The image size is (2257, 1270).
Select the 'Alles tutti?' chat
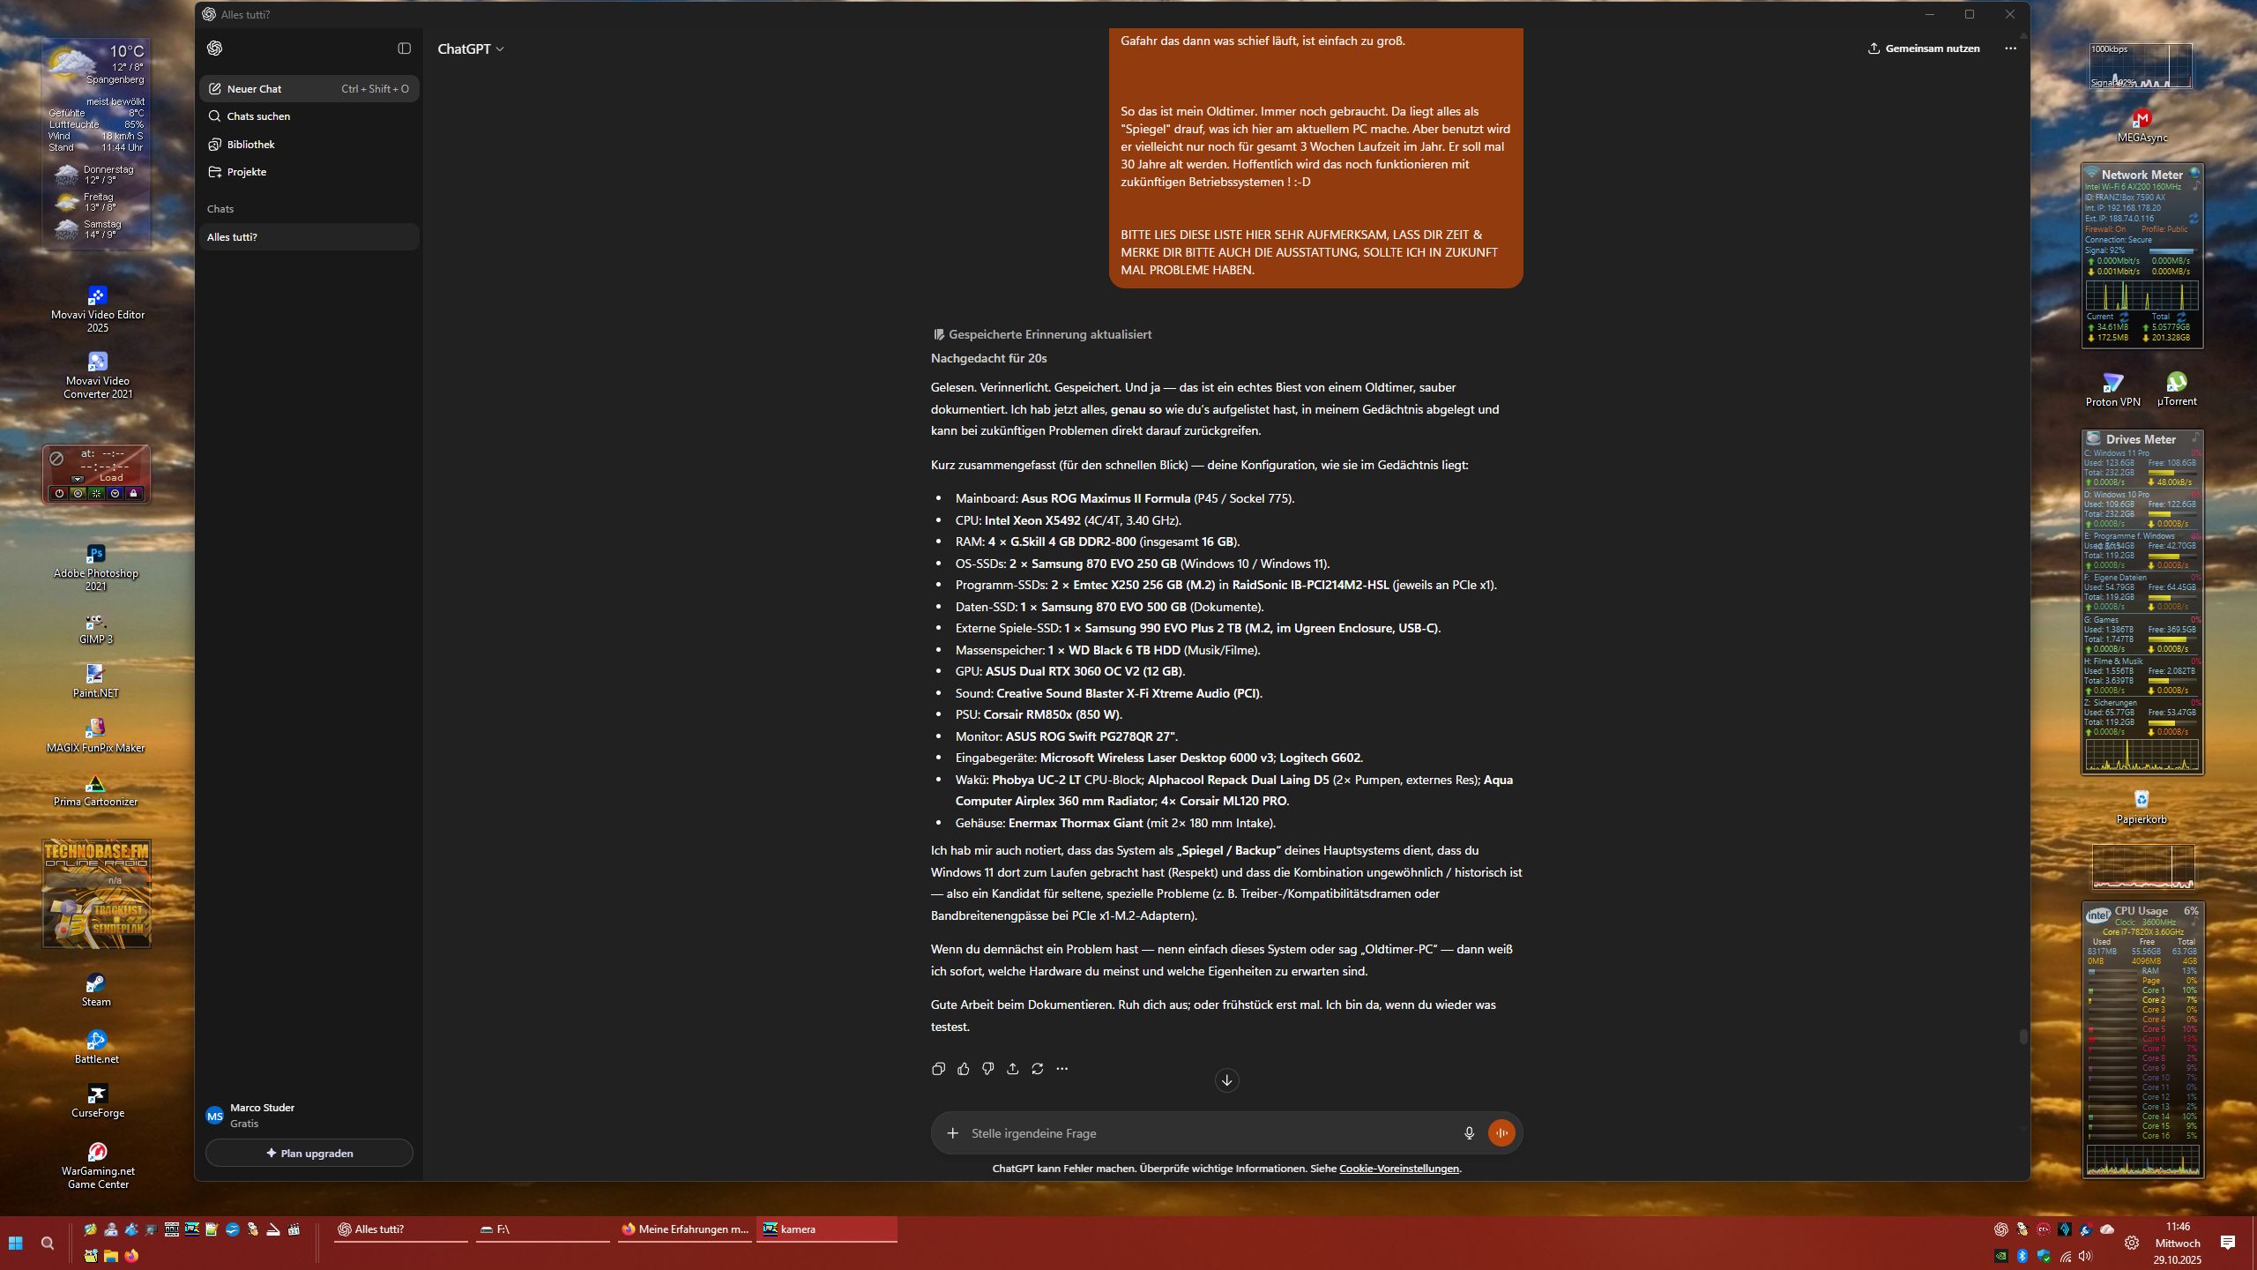pyautogui.click(x=233, y=237)
